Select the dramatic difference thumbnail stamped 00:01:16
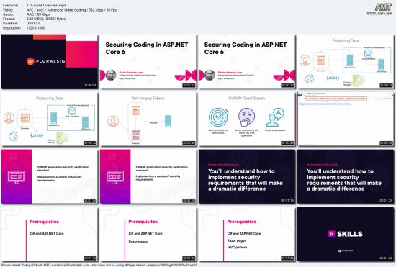396x267 pixels. point(247,176)
